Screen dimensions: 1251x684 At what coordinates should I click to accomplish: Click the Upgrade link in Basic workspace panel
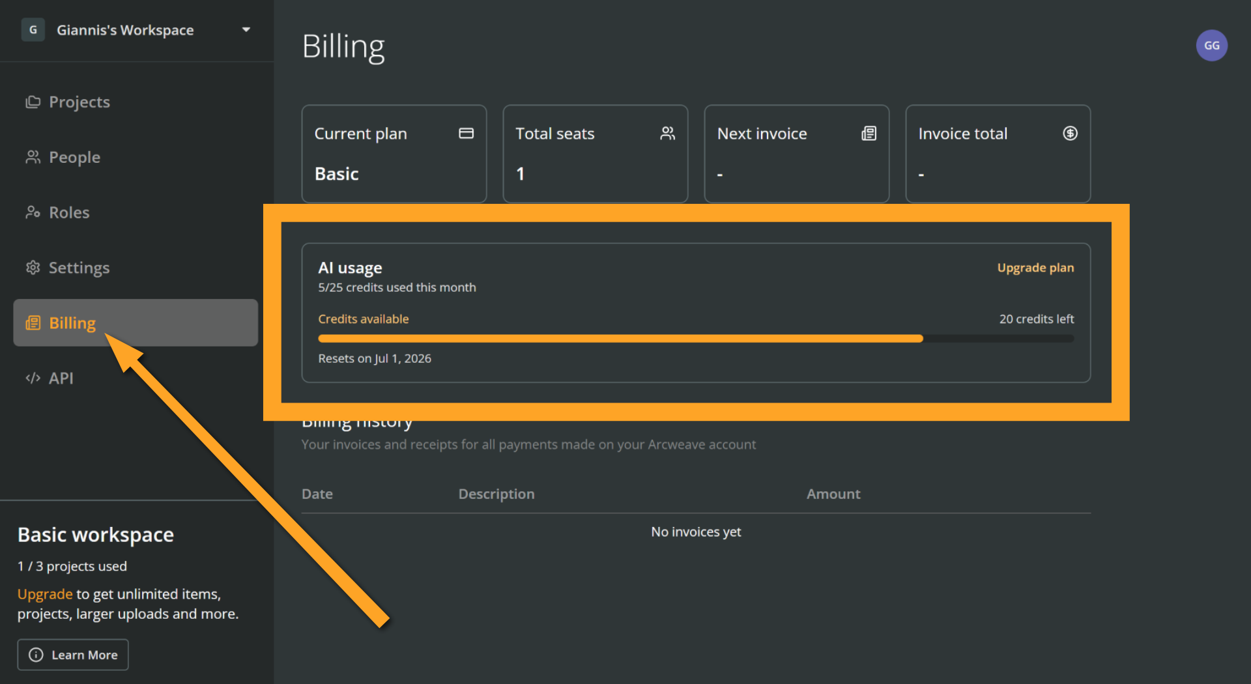pyautogui.click(x=45, y=594)
